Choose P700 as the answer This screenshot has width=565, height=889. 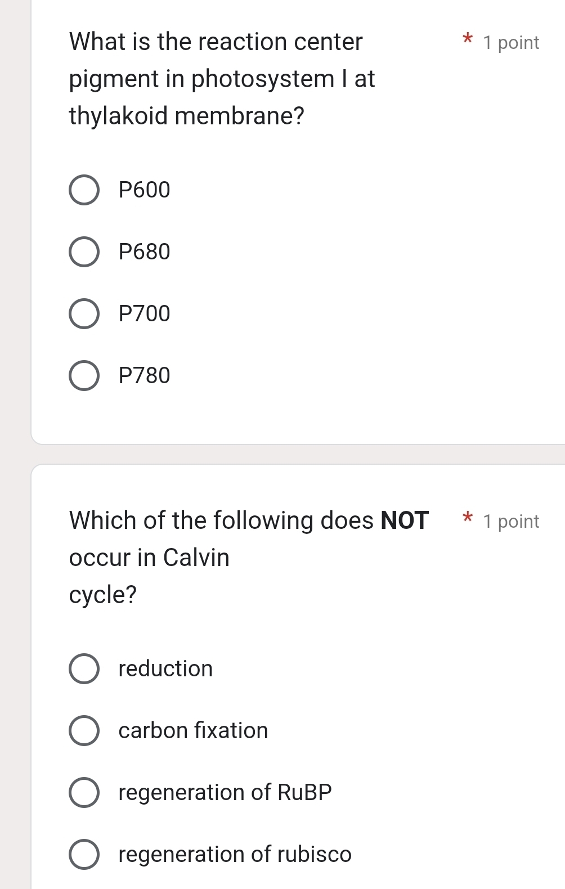tap(83, 313)
